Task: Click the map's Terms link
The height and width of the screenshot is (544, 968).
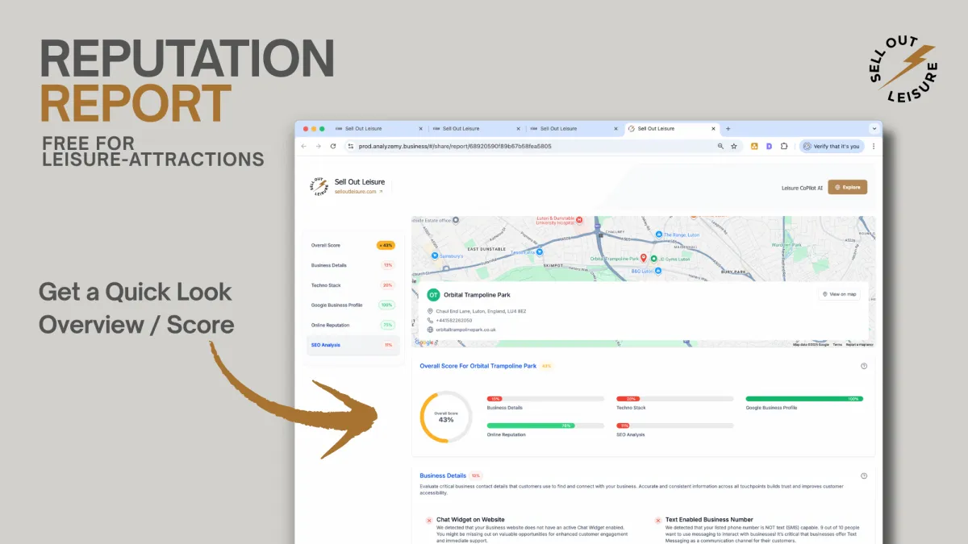Action: coord(837,344)
